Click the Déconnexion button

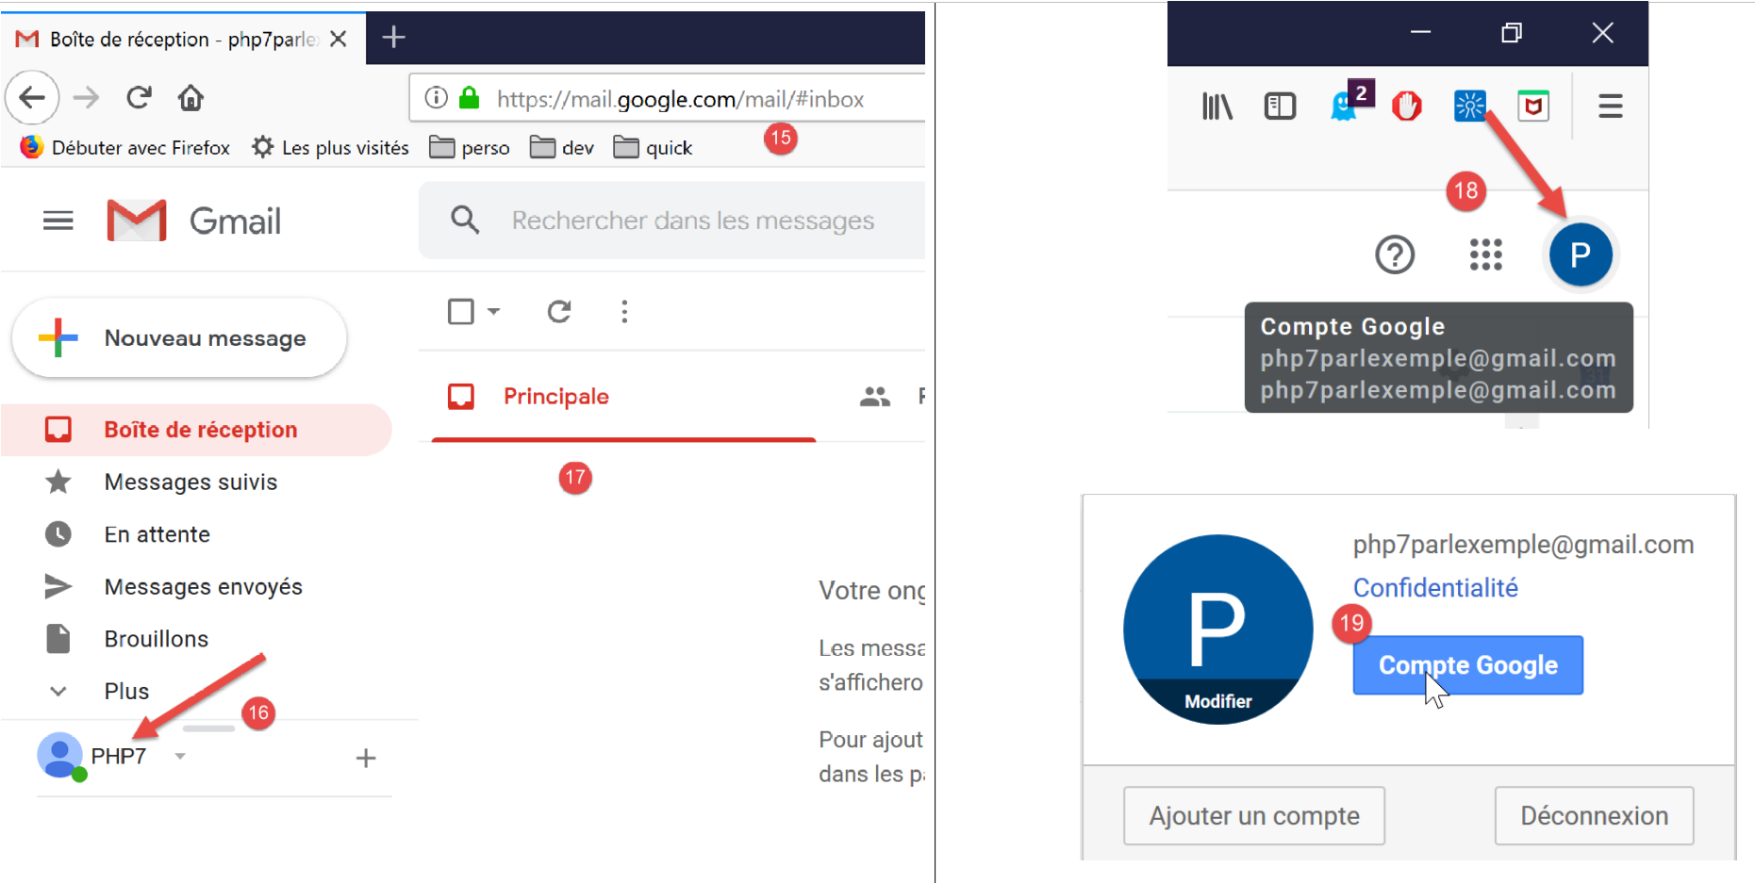coord(1594,815)
